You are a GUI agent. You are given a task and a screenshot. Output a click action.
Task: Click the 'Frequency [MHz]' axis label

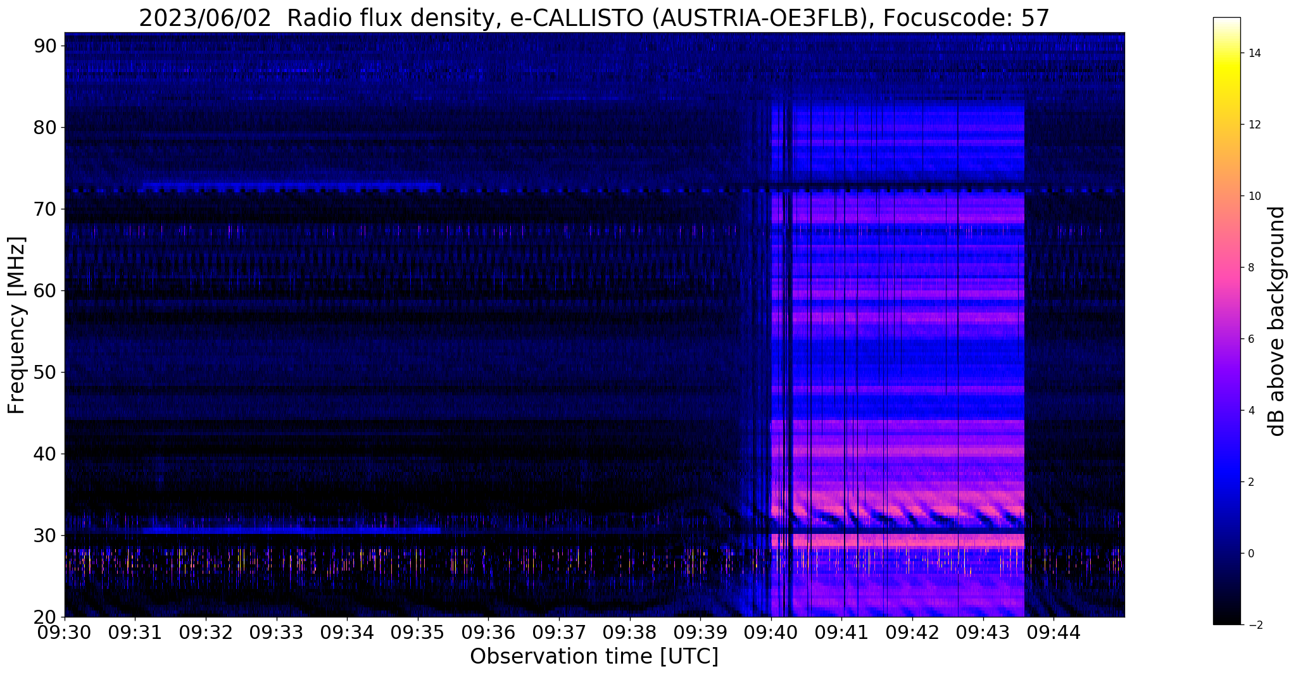pyautogui.click(x=17, y=325)
